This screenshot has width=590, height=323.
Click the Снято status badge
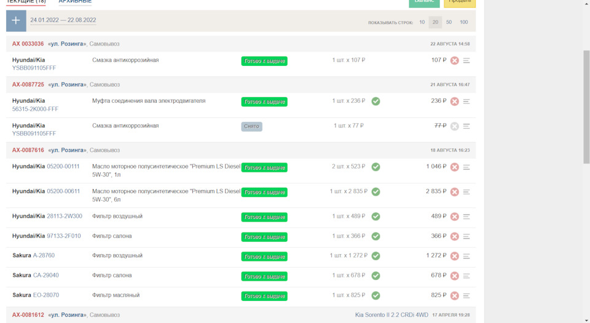pos(252,127)
